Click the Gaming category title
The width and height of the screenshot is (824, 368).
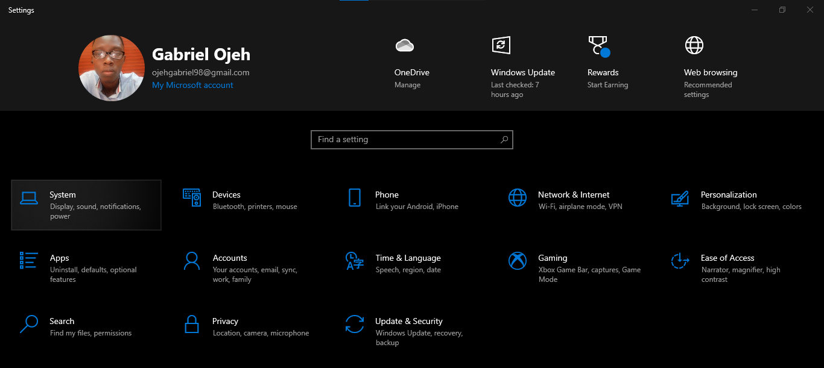[x=553, y=258]
